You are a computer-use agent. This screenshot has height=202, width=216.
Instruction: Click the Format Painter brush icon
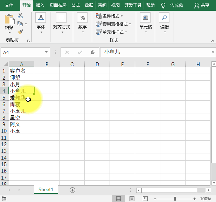(x=20, y=32)
